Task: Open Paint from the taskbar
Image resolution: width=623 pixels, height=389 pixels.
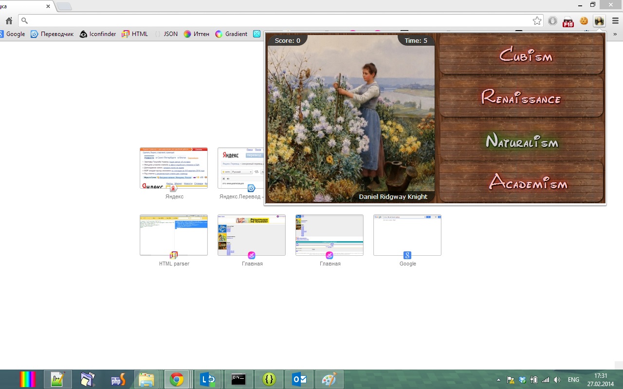Action: pyautogui.click(x=330, y=379)
